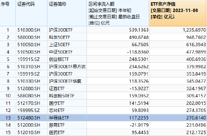Select code 510300.SH
Viewport: 207px width, 136px height.
29,30
